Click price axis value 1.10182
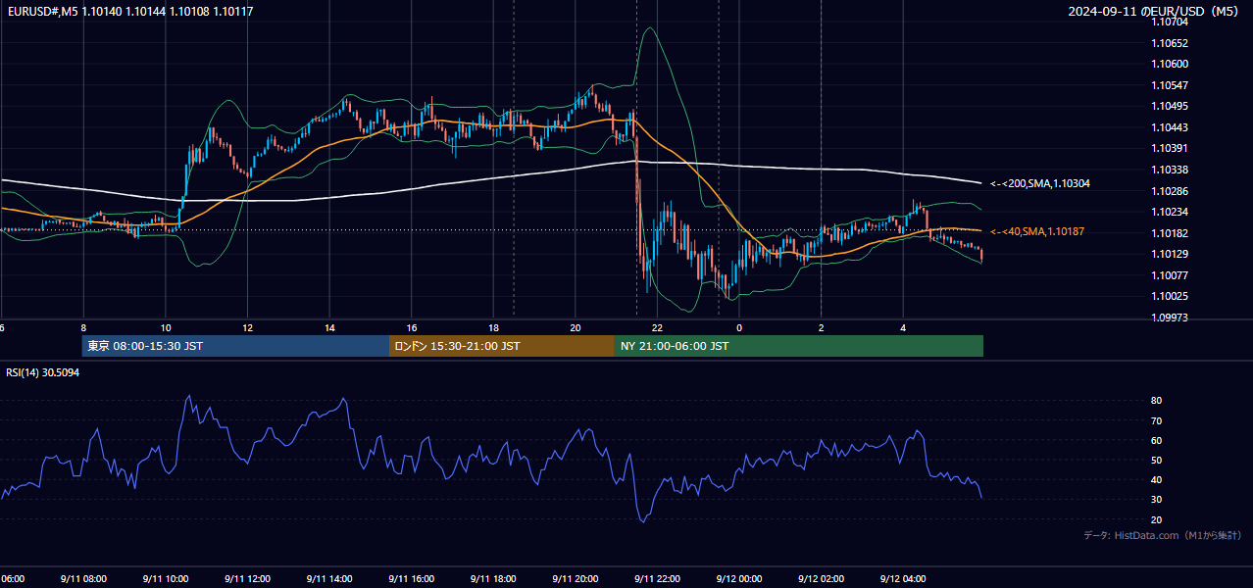Viewport: 1253px width, 588px height. [1171, 233]
